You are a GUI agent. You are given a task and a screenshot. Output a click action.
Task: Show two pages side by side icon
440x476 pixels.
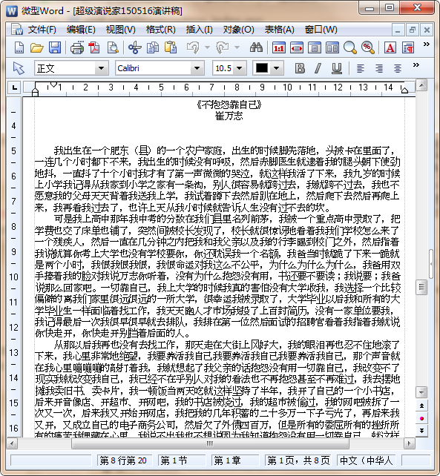point(332,48)
